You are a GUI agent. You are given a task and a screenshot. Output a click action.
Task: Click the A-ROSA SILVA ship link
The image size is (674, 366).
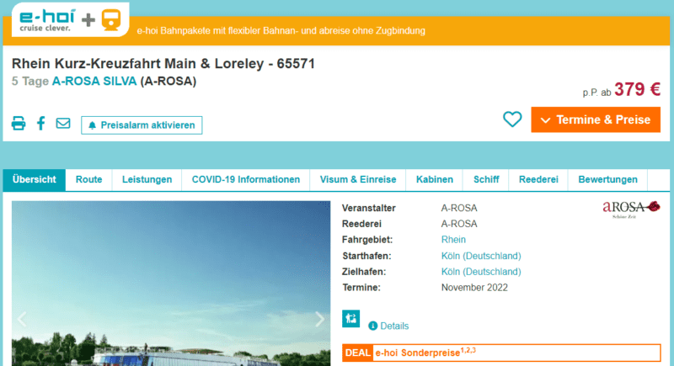pyautogui.click(x=94, y=82)
